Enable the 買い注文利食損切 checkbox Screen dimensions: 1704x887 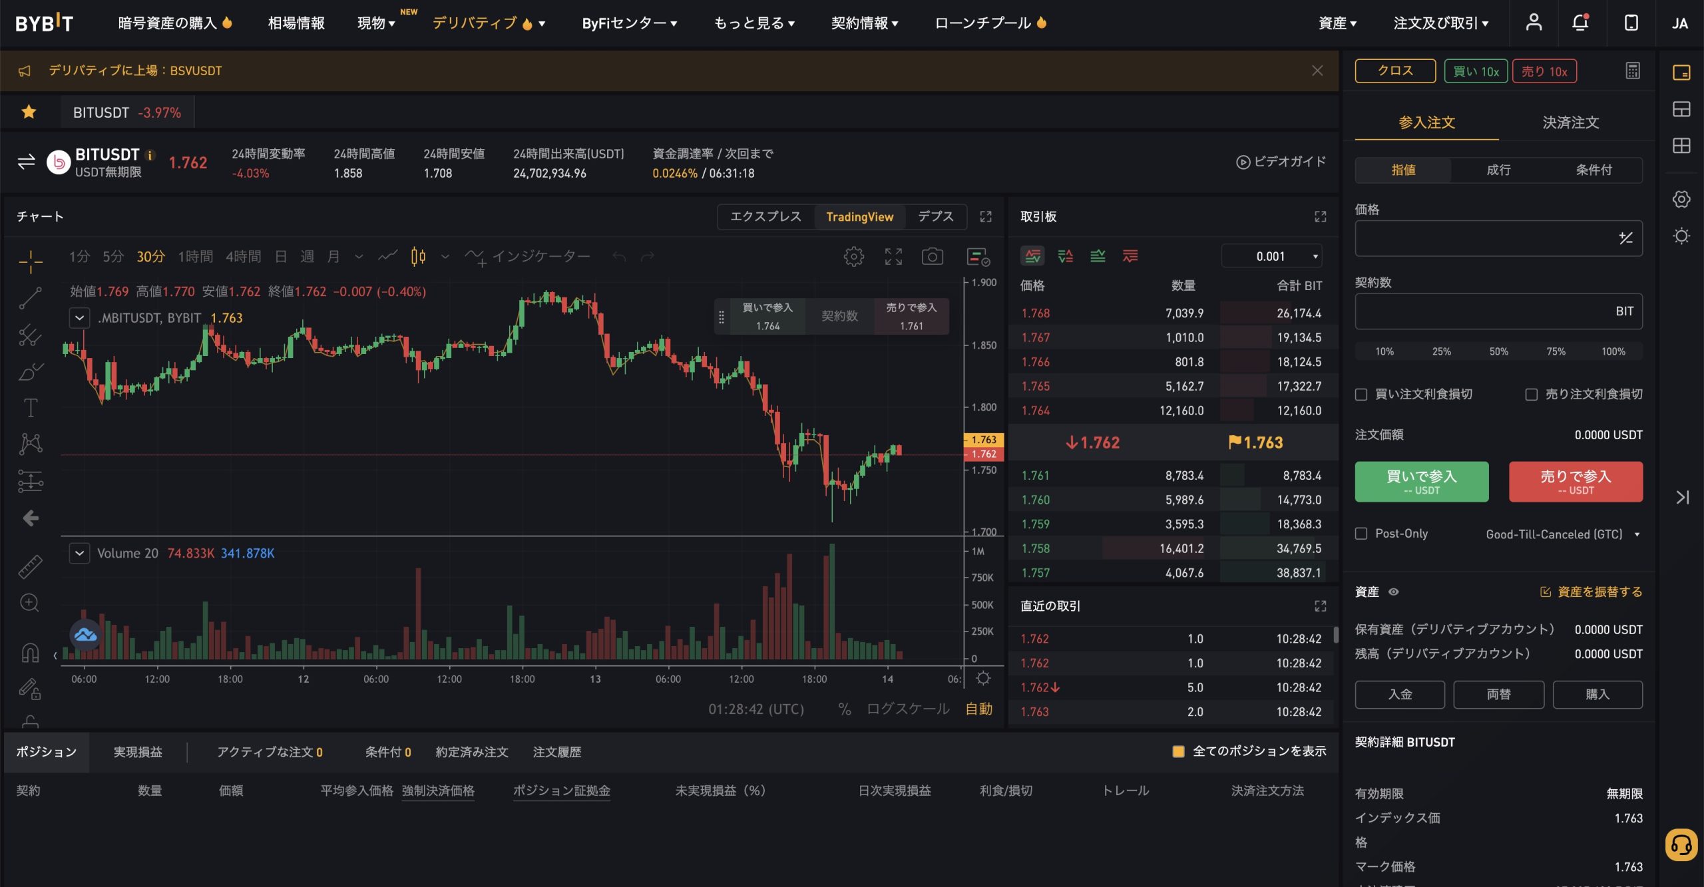(x=1362, y=394)
